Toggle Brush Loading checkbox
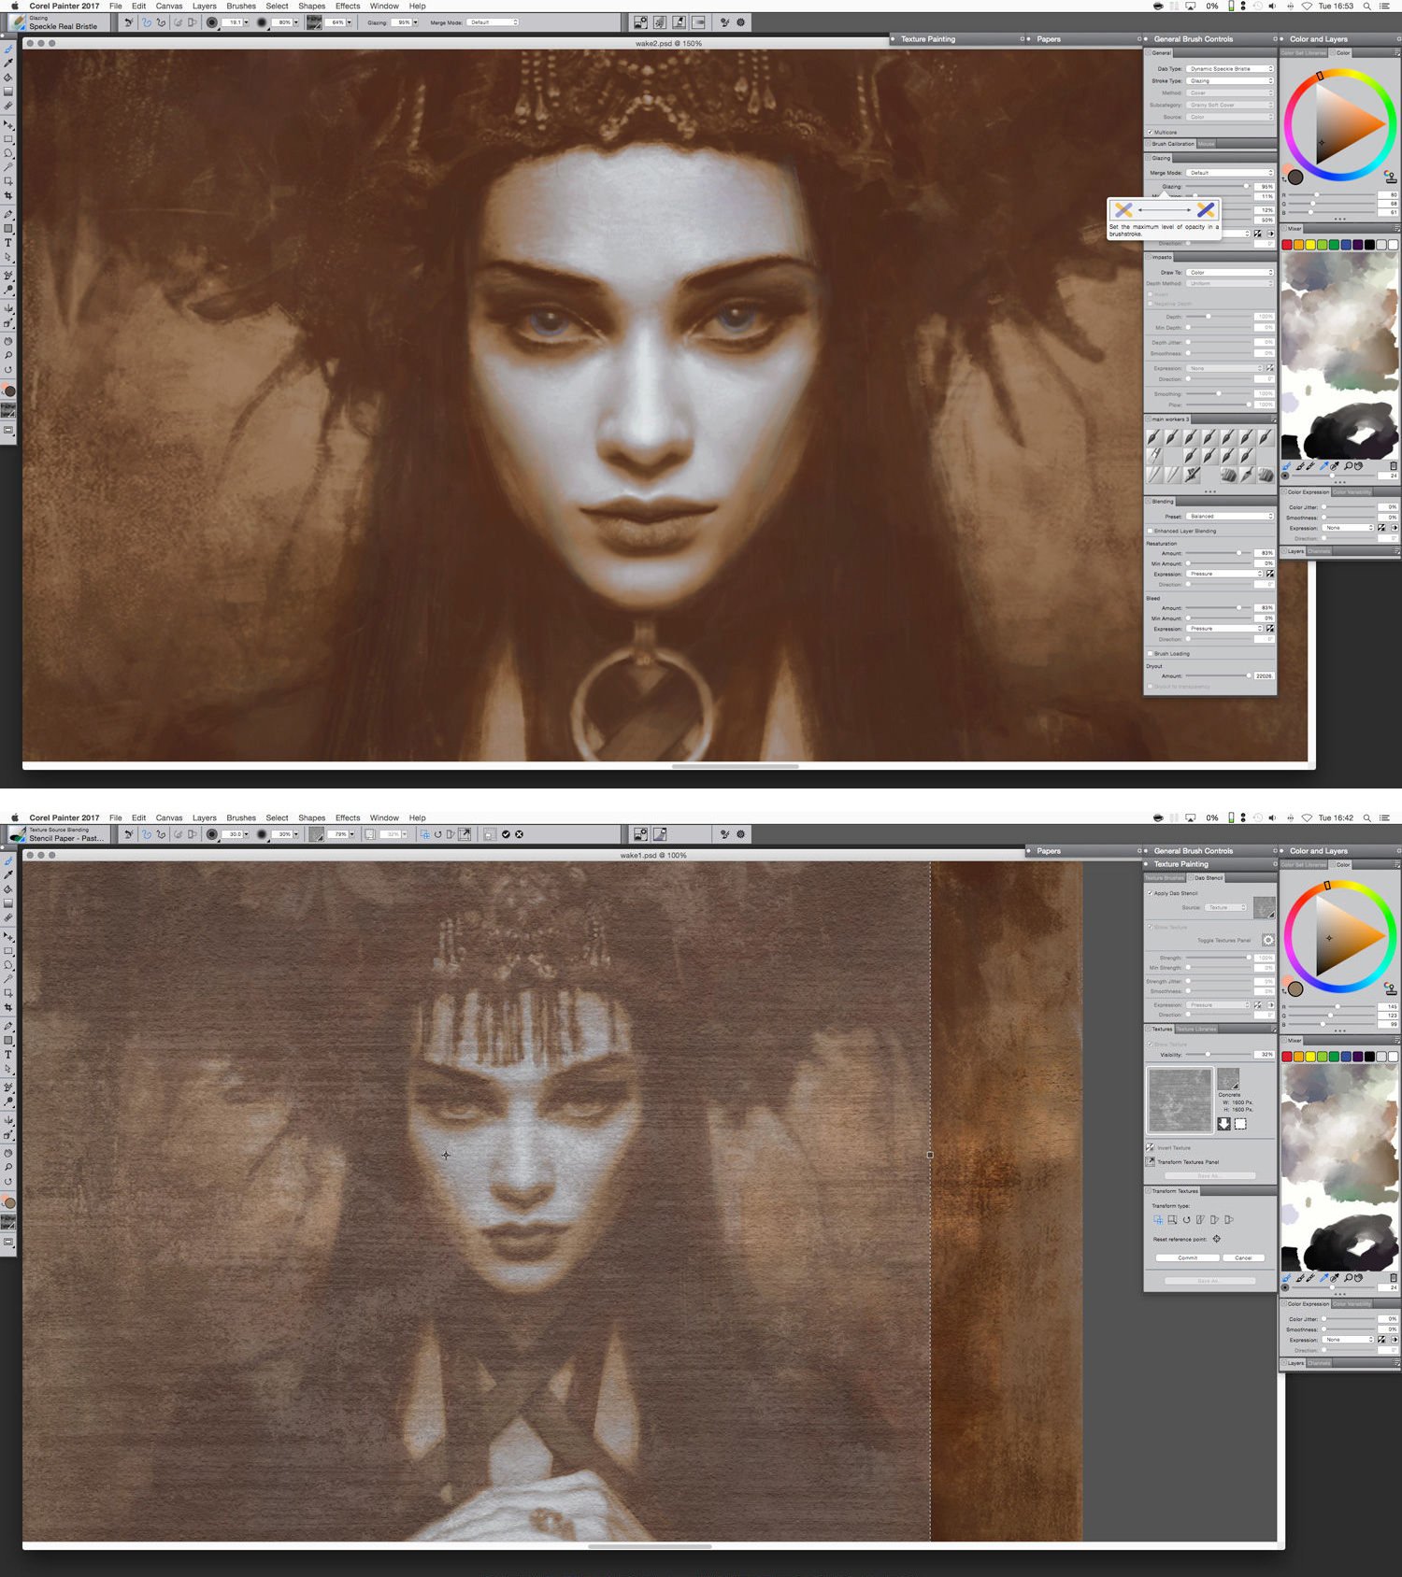The width and height of the screenshot is (1402, 1577). (x=1150, y=654)
